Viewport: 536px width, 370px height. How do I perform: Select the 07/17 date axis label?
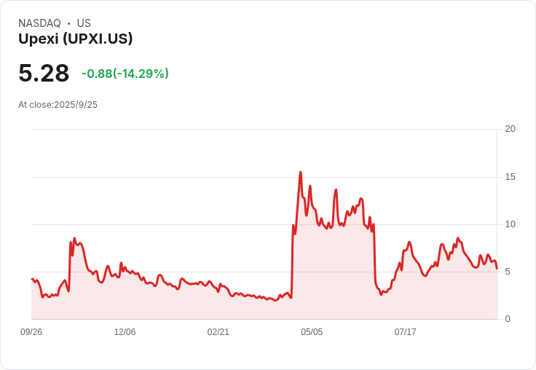(x=405, y=332)
